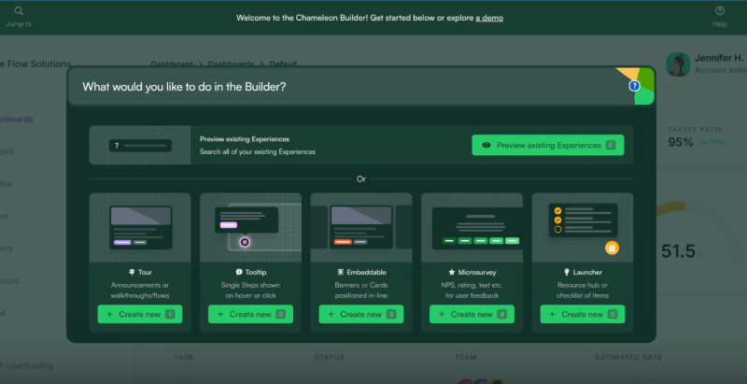
Task: Click the eye icon on Preview button
Action: click(486, 146)
